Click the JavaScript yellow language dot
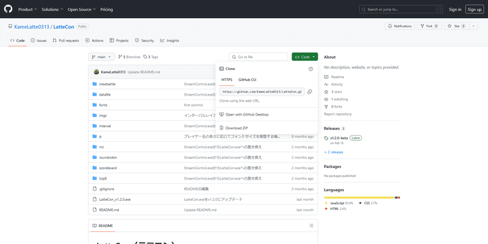488x244 pixels. [326, 203]
